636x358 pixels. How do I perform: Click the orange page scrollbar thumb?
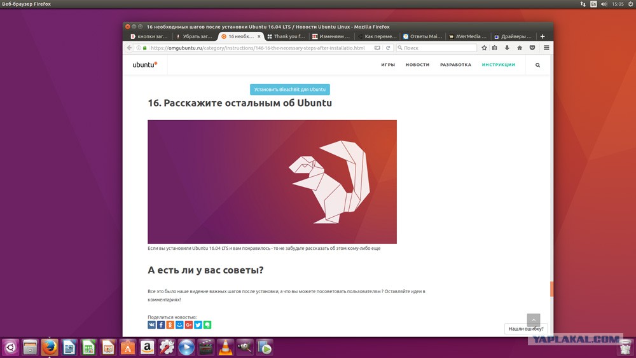click(x=551, y=289)
